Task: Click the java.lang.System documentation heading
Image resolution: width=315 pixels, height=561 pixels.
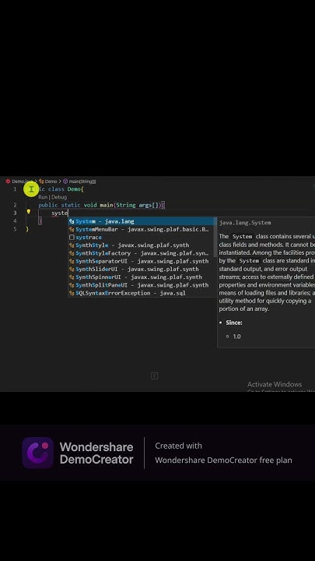Action: [245, 223]
